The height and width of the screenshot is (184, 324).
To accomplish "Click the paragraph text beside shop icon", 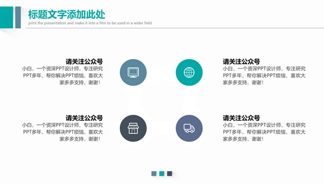I will click(62, 132).
